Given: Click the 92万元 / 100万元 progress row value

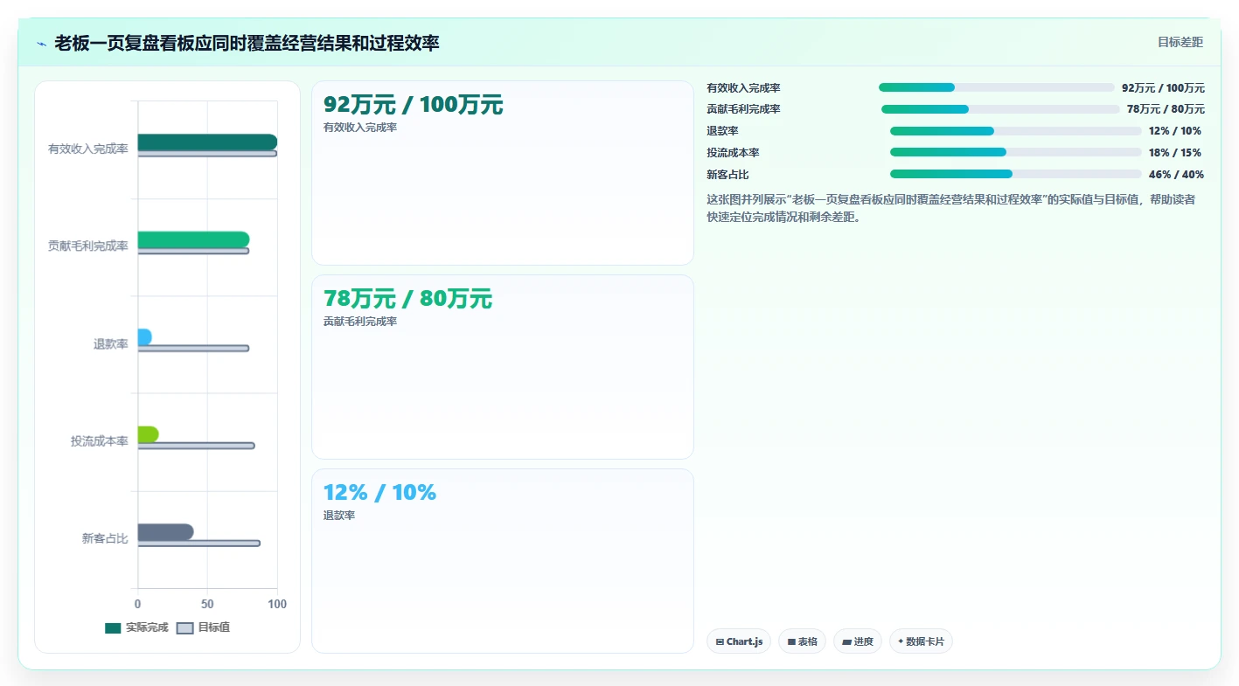Looking at the screenshot, I should pyautogui.click(x=1163, y=87).
